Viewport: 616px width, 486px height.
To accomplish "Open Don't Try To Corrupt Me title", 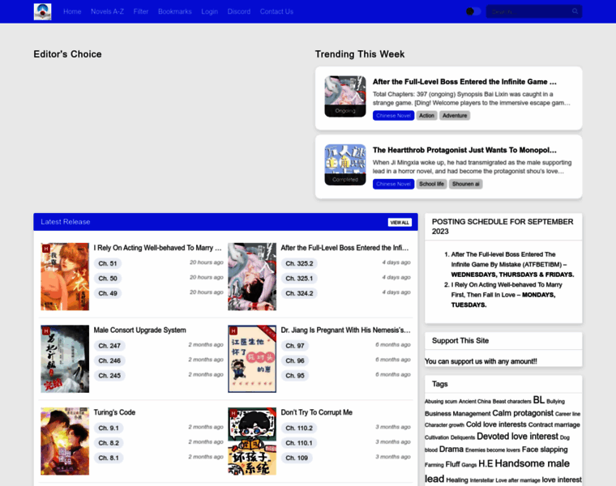I will tap(317, 412).
